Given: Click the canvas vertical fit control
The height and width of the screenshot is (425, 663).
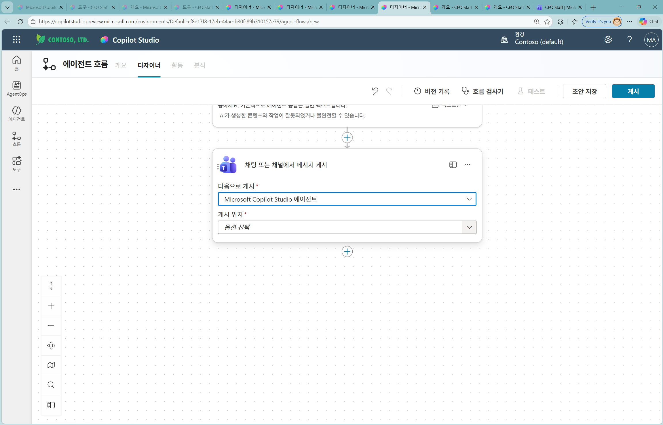Looking at the screenshot, I should 51,286.
